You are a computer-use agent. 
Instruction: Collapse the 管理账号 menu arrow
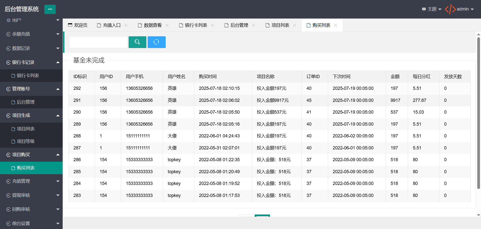pyautogui.click(x=58, y=89)
